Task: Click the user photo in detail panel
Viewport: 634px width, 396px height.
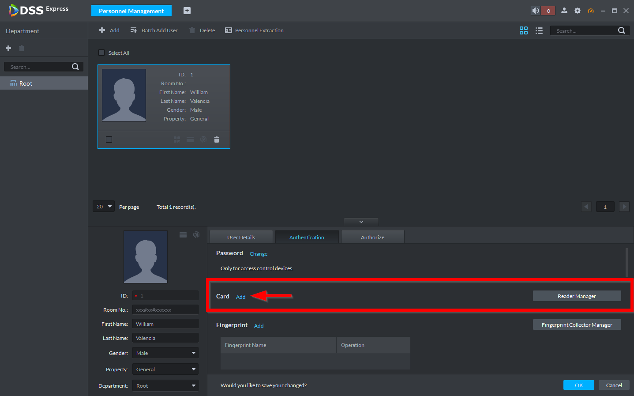Action: 146,257
